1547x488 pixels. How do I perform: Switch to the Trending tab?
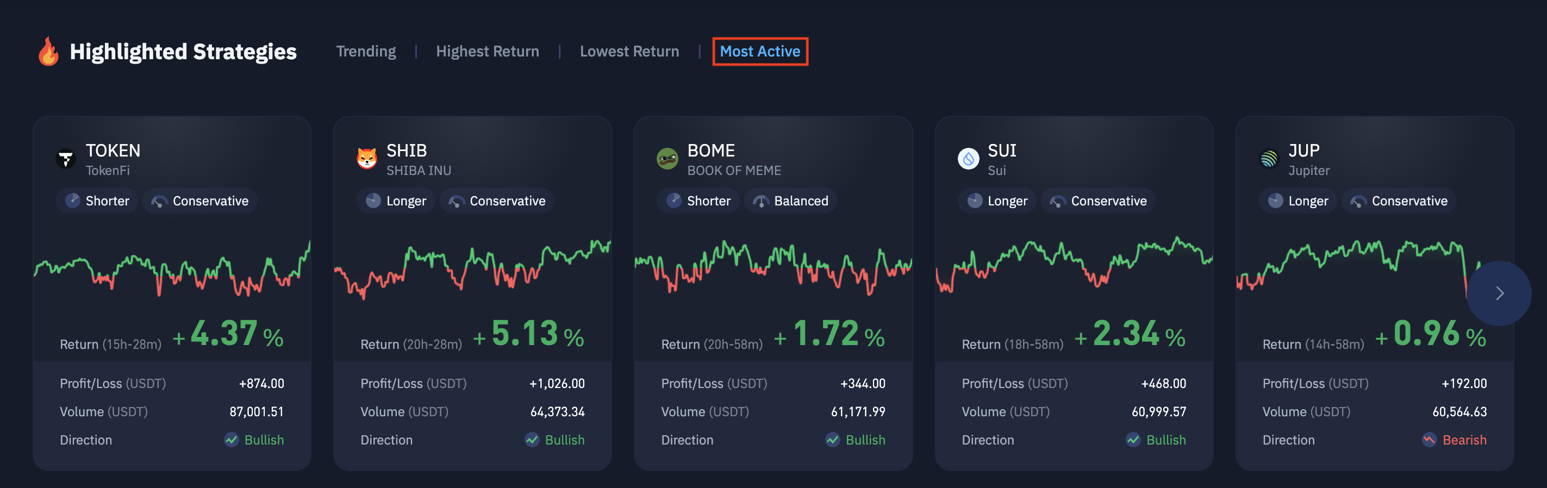pos(366,52)
